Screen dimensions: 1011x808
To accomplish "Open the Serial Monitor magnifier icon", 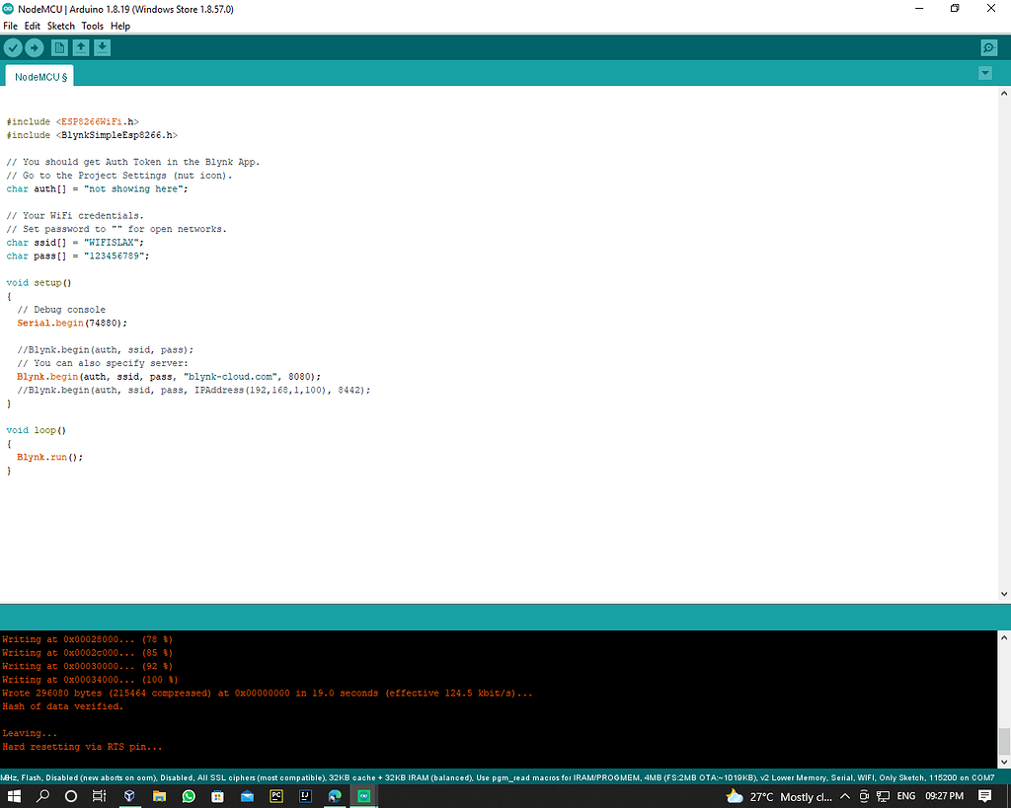I will pos(988,47).
